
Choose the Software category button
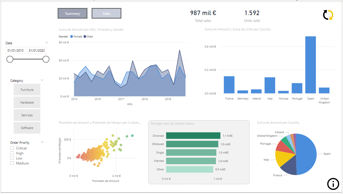pos(27,128)
